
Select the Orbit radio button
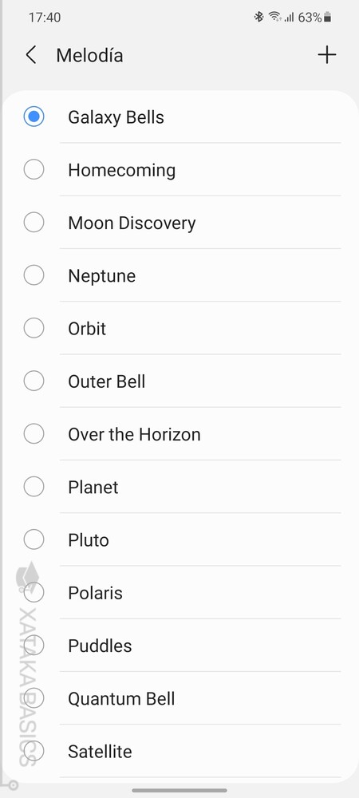pyautogui.click(x=34, y=328)
